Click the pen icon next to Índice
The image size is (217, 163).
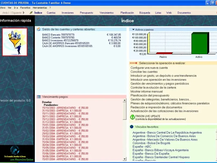pos(31,12)
